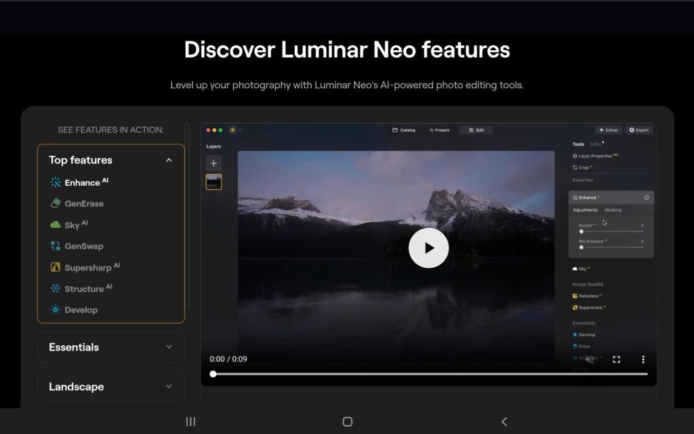Click the Accent slider handle
This screenshot has height=434, width=694.
pos(581,231)
